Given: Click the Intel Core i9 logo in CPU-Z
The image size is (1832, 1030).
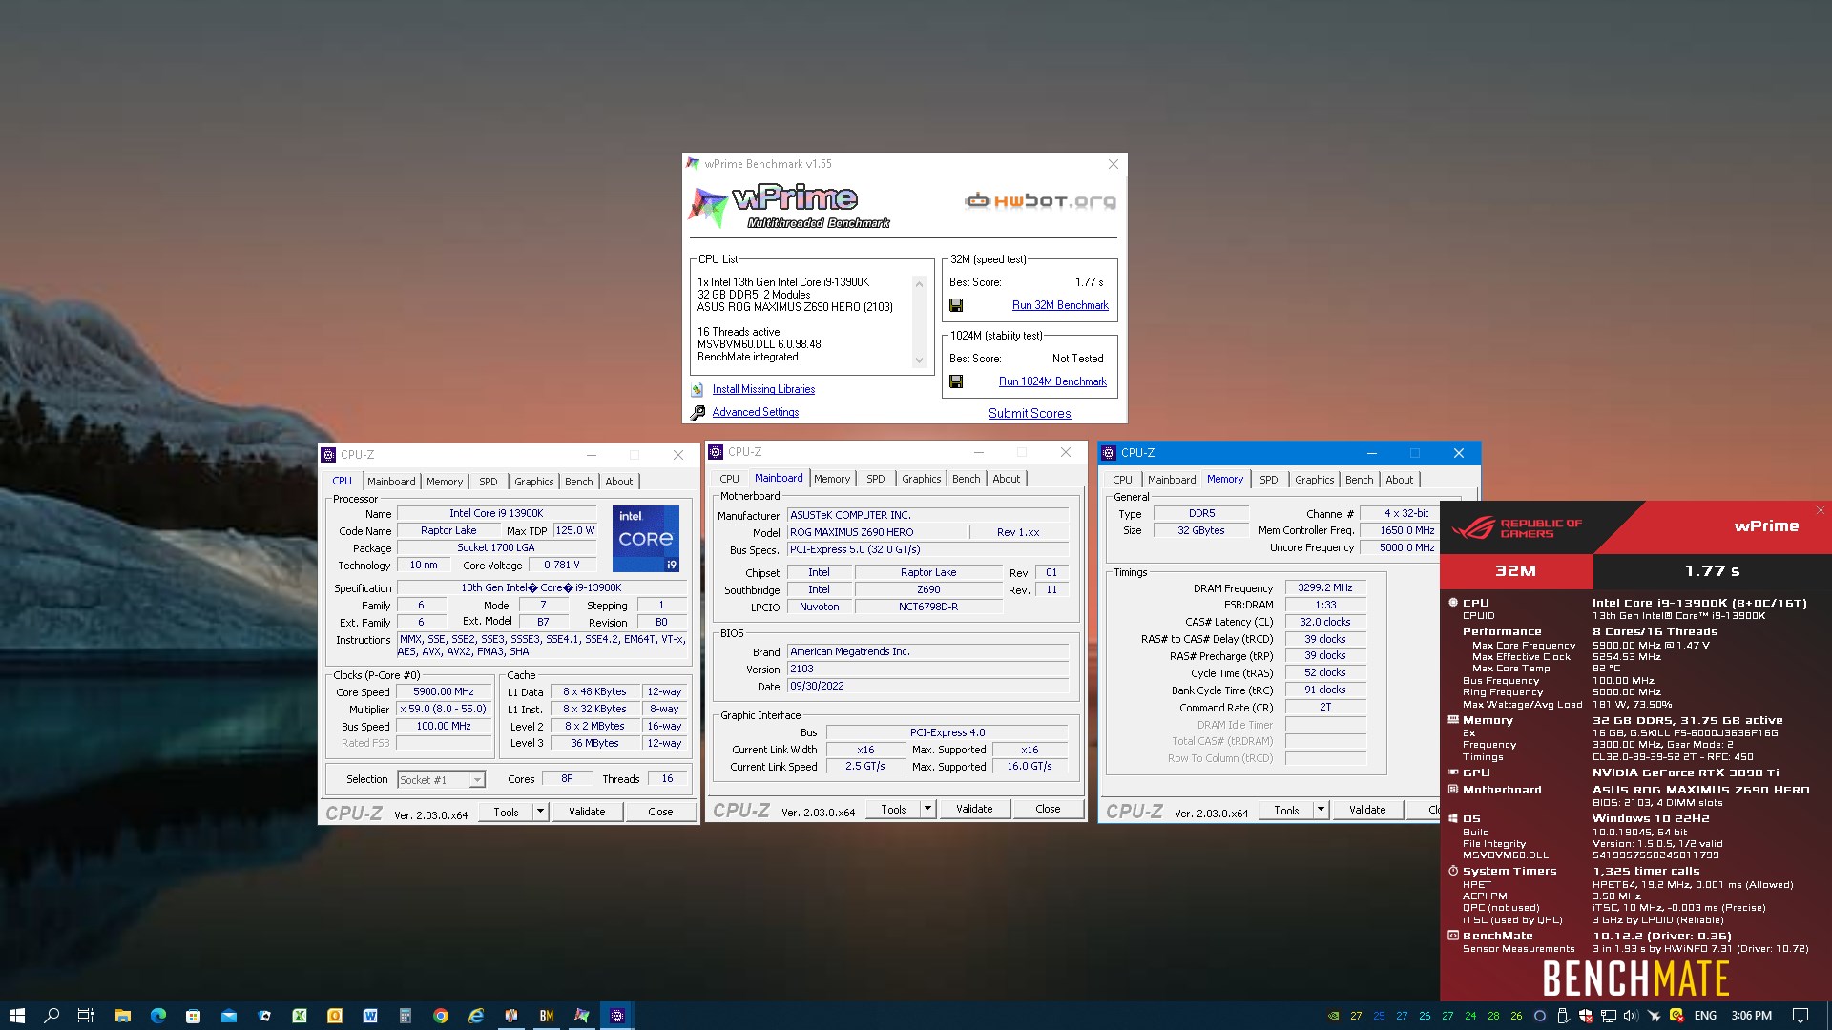Looking at the screenshot, I should coord(646,539).
